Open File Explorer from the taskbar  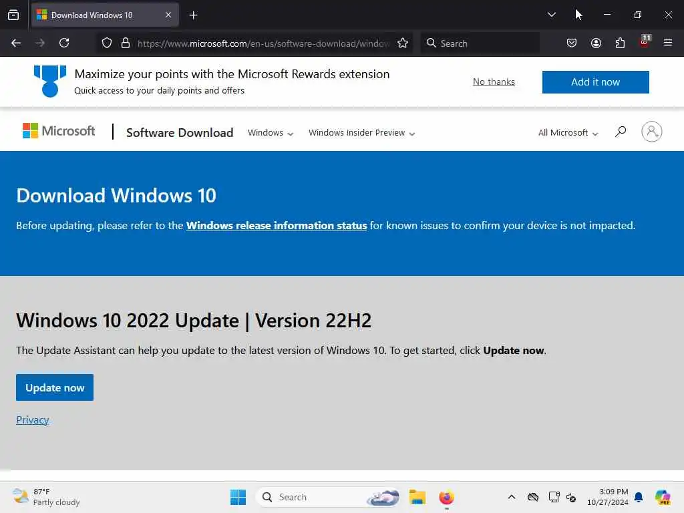[x=417, y=497]
